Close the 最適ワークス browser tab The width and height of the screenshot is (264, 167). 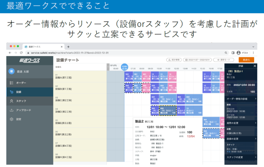62,47
